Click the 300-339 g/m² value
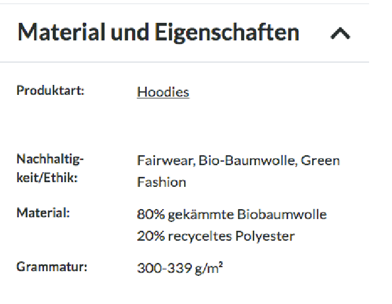Screen dimensions: 392x304 [x=180, y=268]
